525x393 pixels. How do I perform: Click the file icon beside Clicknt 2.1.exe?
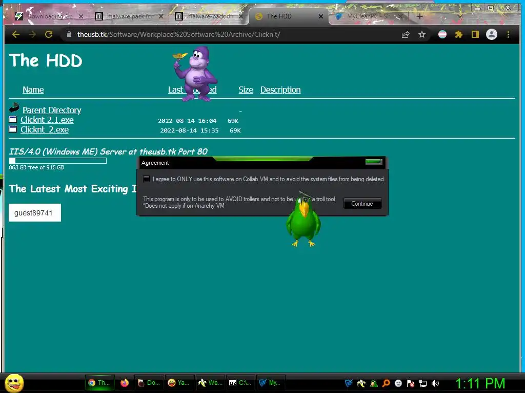point(13,119)
